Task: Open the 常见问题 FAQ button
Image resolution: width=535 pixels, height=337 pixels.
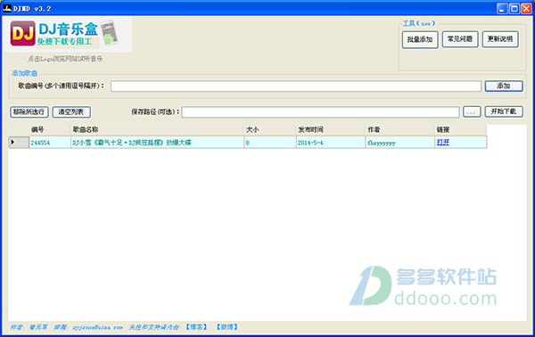Action: (x=460, y=39)
